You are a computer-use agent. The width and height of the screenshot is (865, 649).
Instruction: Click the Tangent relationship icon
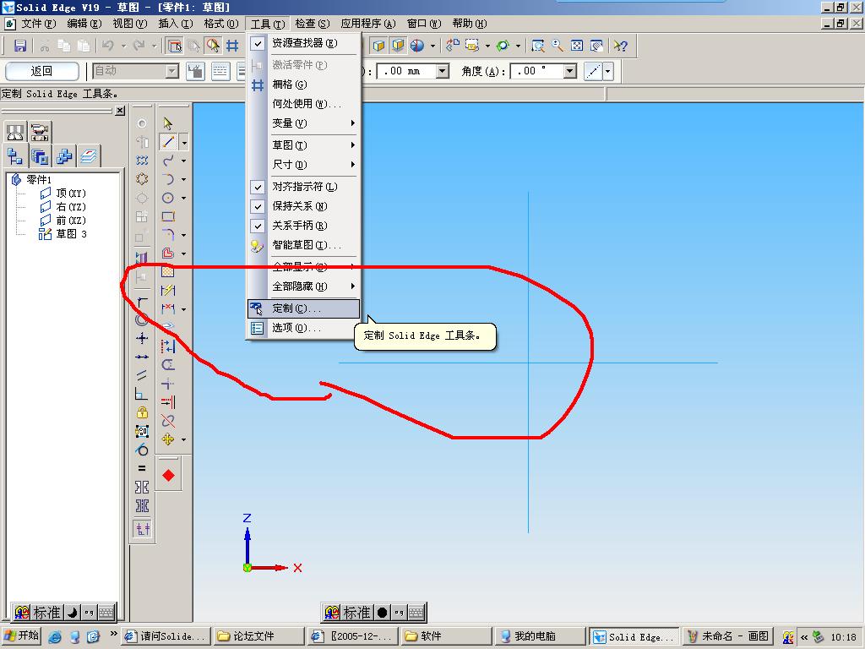(x=142, y=450)
